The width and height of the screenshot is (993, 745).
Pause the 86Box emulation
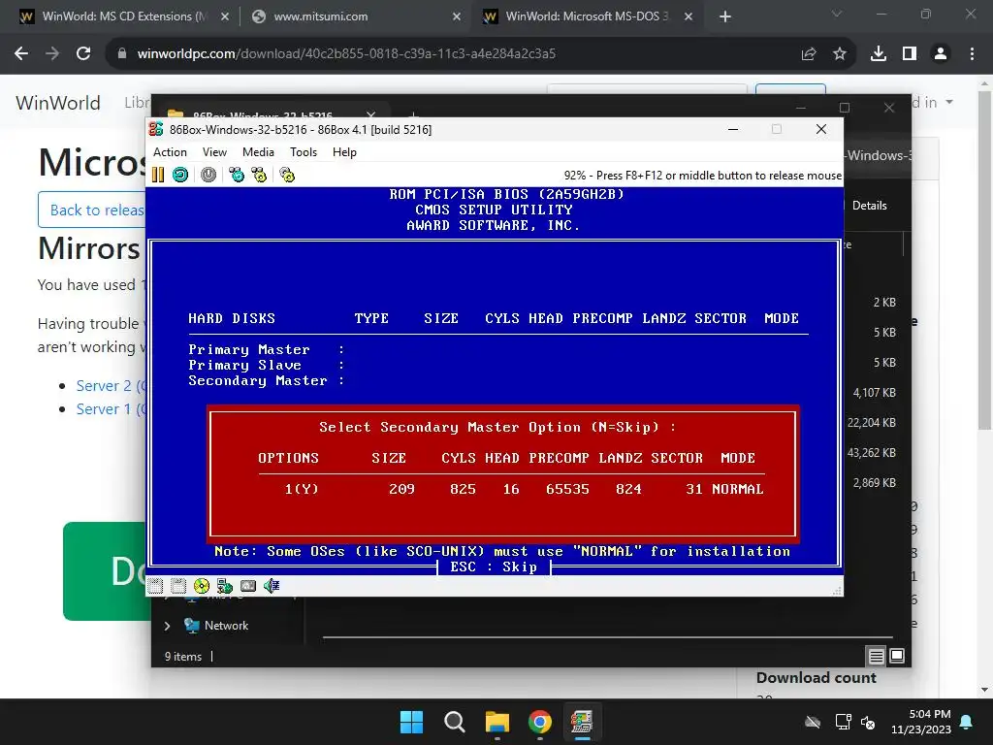[158, 175]
